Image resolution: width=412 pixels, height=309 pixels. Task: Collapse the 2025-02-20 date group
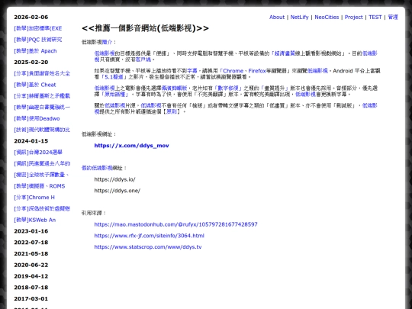(31, 63)
